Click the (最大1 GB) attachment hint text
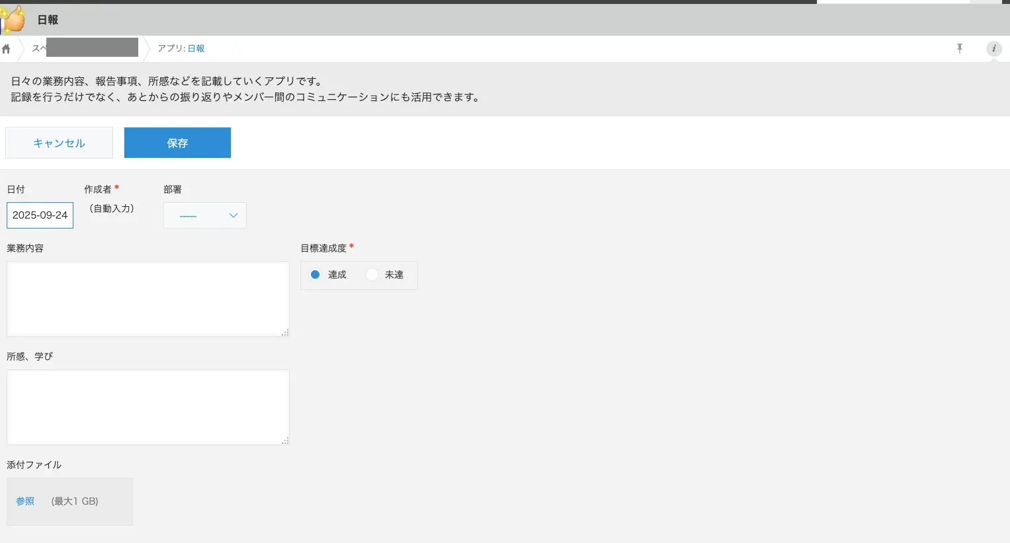Viewport: 1010px width, 543px height. coord(75,501)
